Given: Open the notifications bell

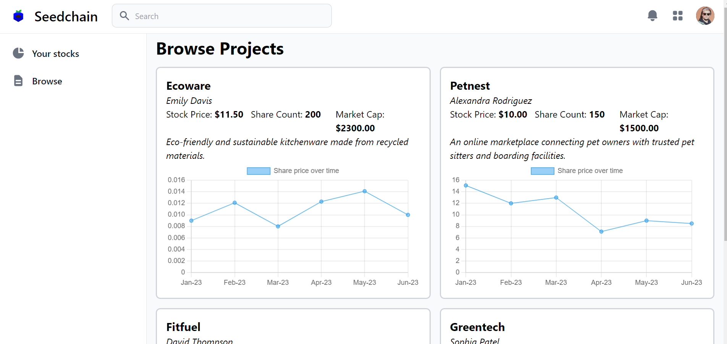Looking at the screenshot, I should click(x=652, y=16).
